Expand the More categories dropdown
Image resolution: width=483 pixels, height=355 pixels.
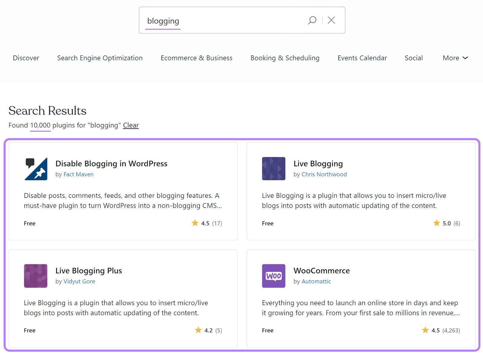[455, 58]
